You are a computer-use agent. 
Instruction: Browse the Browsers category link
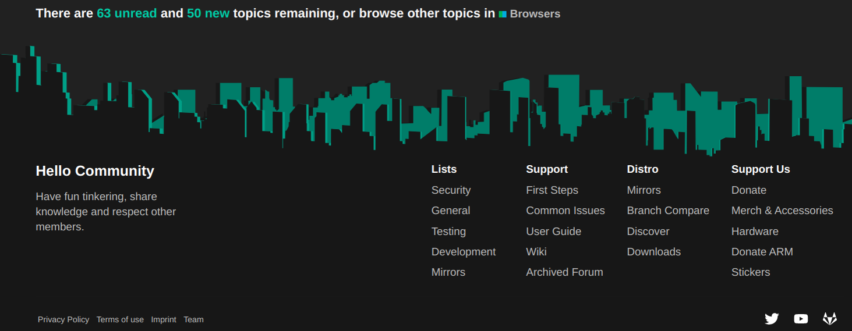[535, 14]
